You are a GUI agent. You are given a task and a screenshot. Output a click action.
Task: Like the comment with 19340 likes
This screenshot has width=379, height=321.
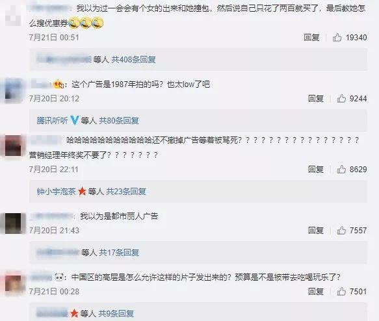coord(337,38)
